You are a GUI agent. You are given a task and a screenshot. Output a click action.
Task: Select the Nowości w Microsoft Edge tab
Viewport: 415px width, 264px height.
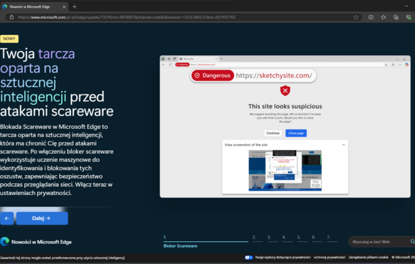(x=34, y=7)
